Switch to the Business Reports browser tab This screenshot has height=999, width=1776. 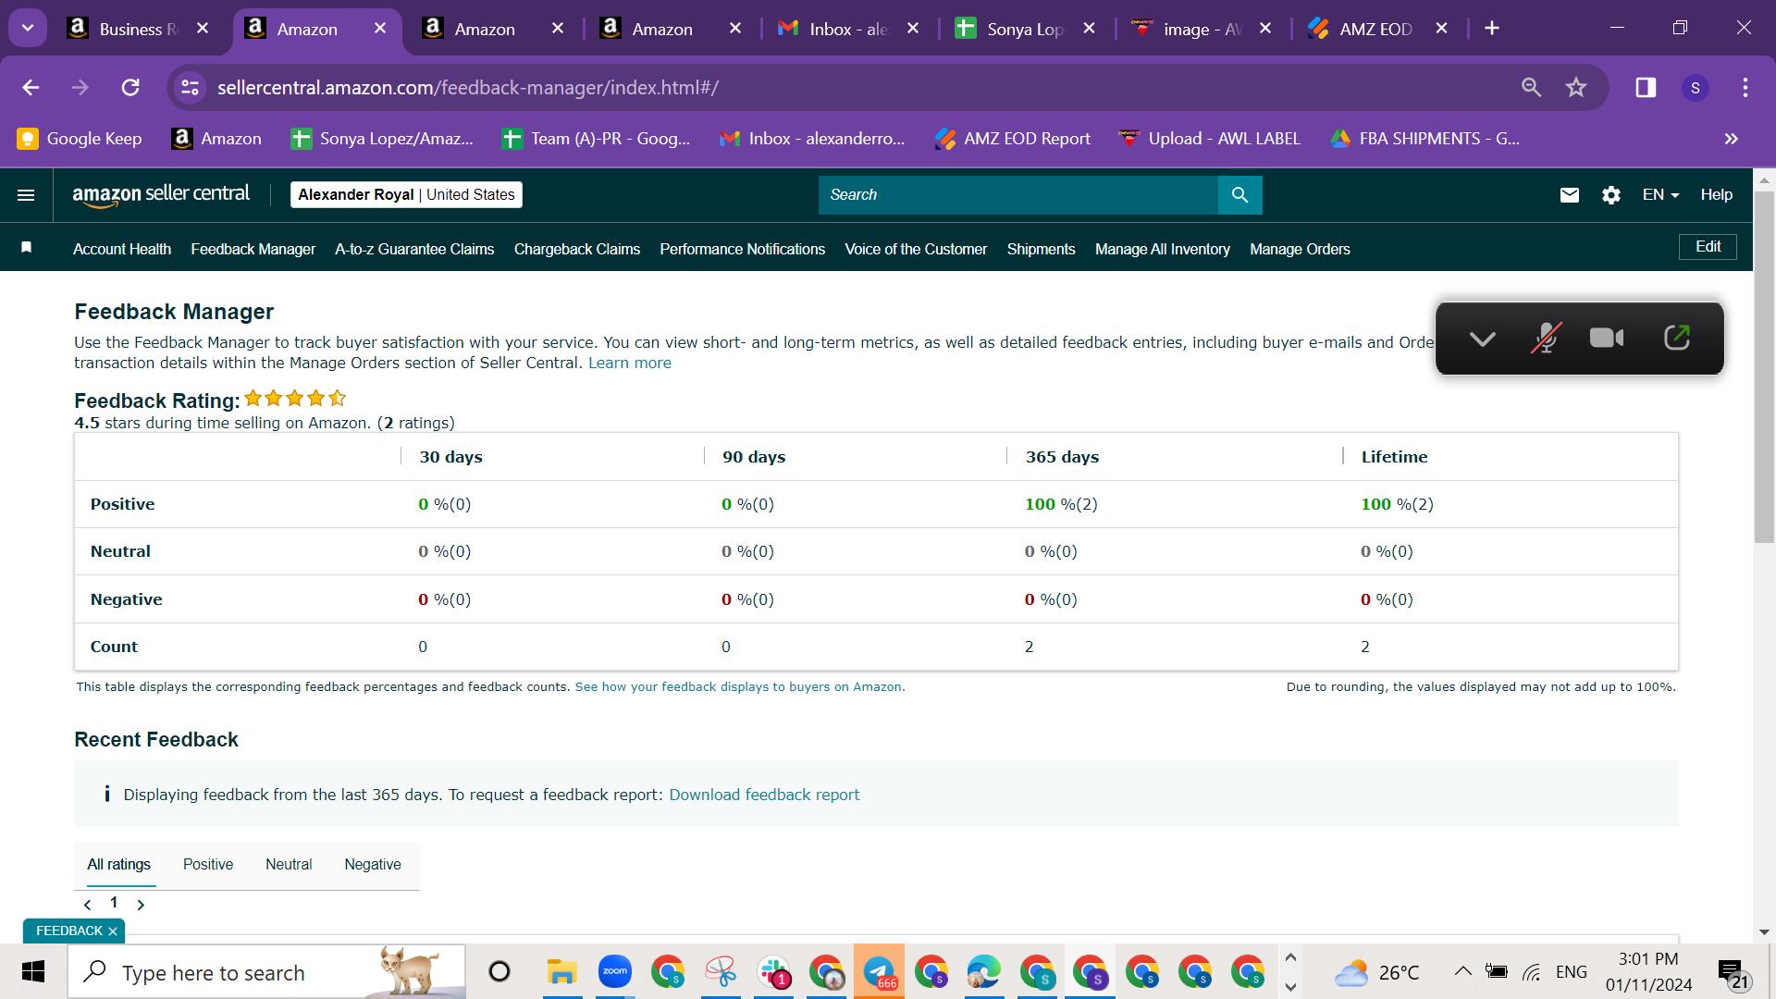(137, 29)
